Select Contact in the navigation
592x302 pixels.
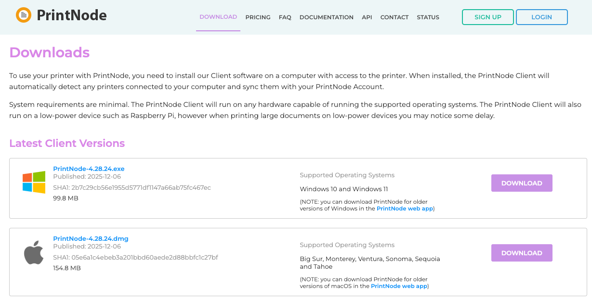click(395, 17)
